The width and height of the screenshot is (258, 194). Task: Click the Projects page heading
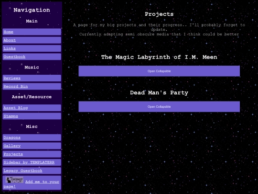(x=159, y=14)
